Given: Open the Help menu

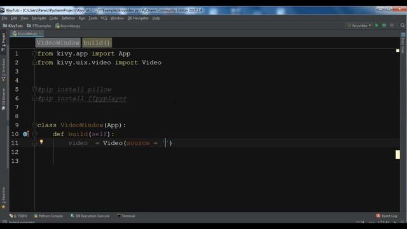Looking at the screenshot, I should [x=156, y=18].
